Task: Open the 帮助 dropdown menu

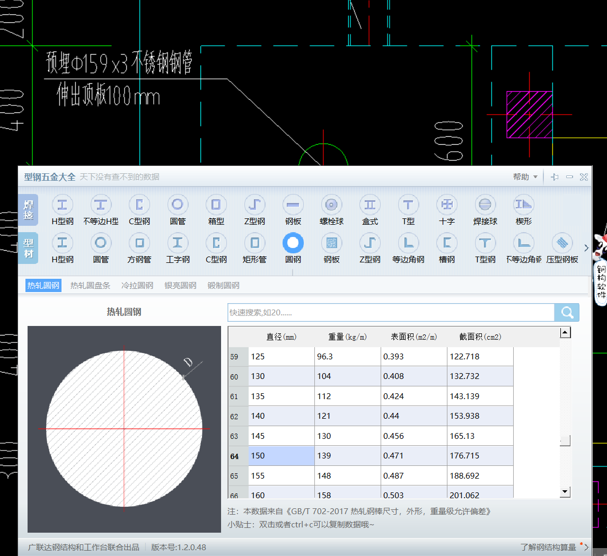Action: 525,177
